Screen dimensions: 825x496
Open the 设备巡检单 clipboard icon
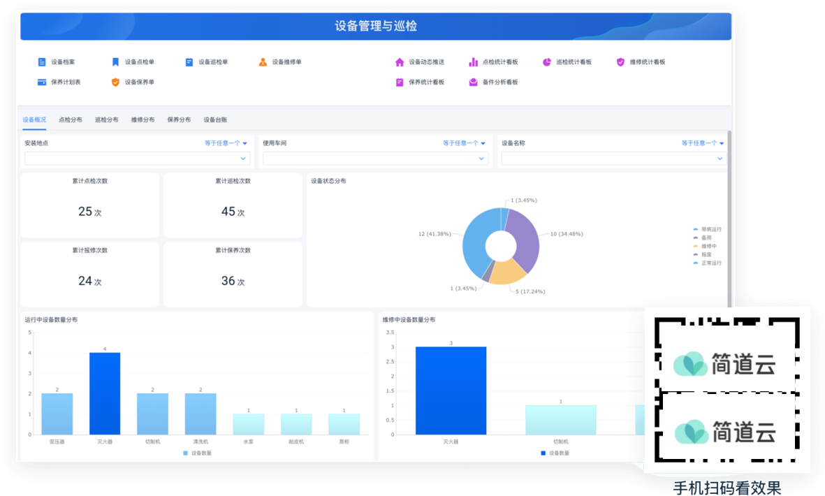click(x=189, y=62)
